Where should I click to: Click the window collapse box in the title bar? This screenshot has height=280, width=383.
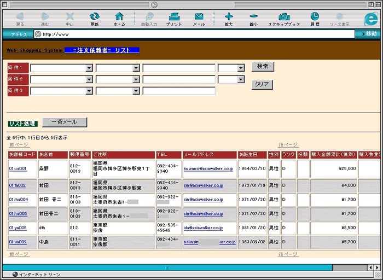coord(378,4)
